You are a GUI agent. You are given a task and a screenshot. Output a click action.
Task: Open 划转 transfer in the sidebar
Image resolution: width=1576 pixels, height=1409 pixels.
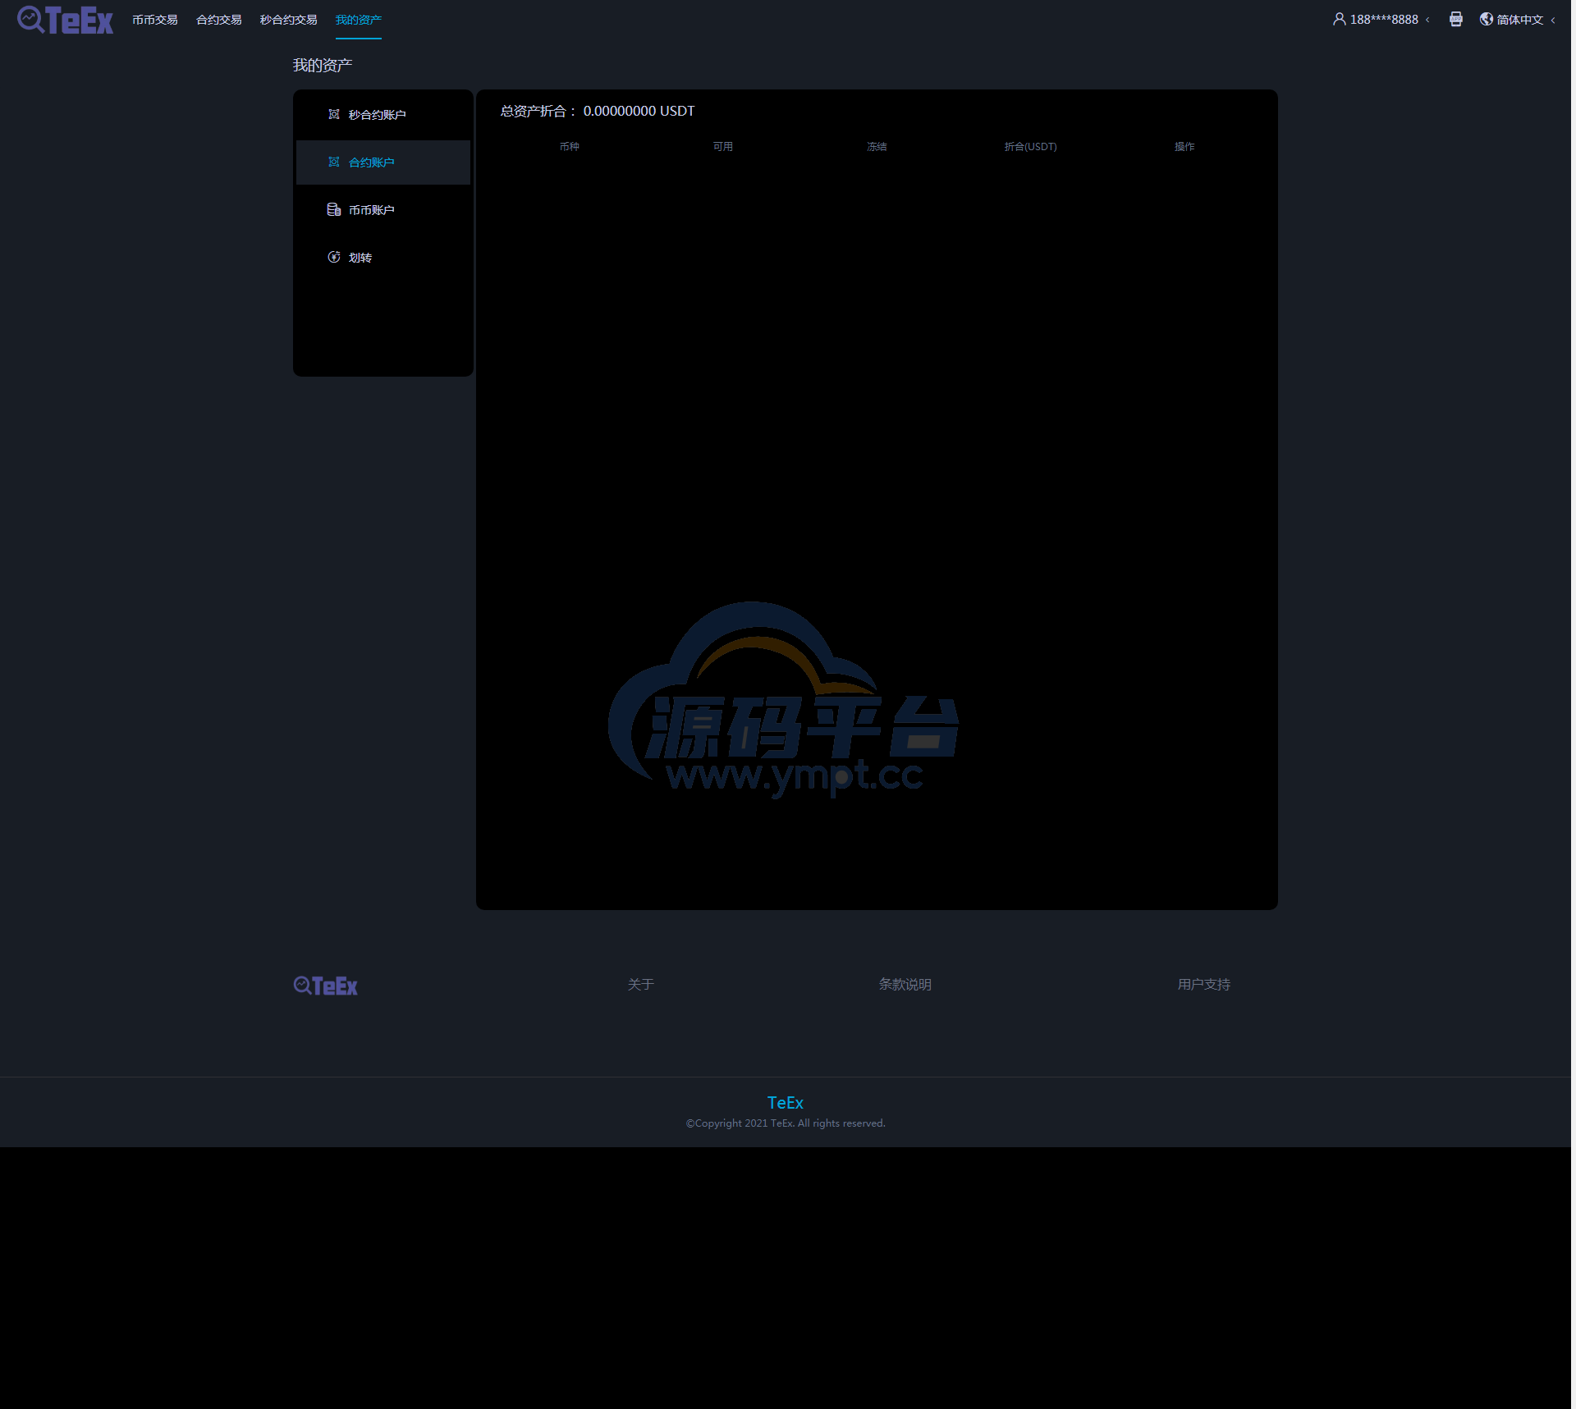pyautogui.click(x=383, y=258)
